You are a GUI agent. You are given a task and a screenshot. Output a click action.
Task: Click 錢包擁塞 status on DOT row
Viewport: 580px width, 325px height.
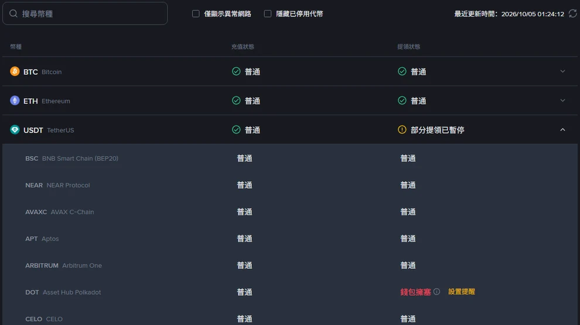(415, 292)
